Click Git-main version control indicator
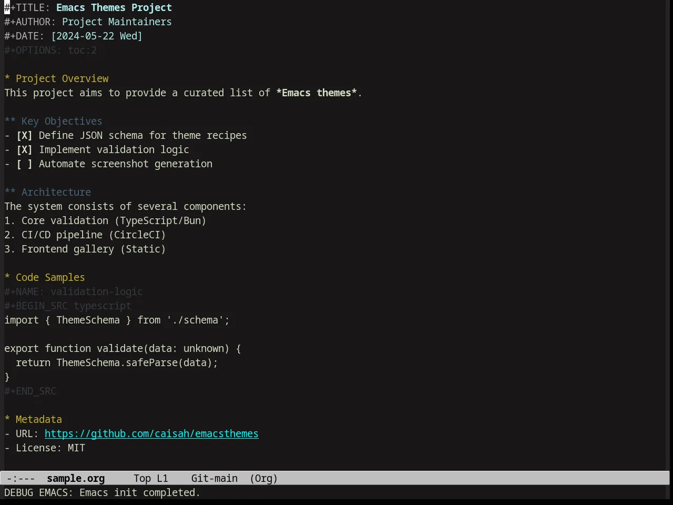Viewport: 673px width, 505px height. (215, 478)
